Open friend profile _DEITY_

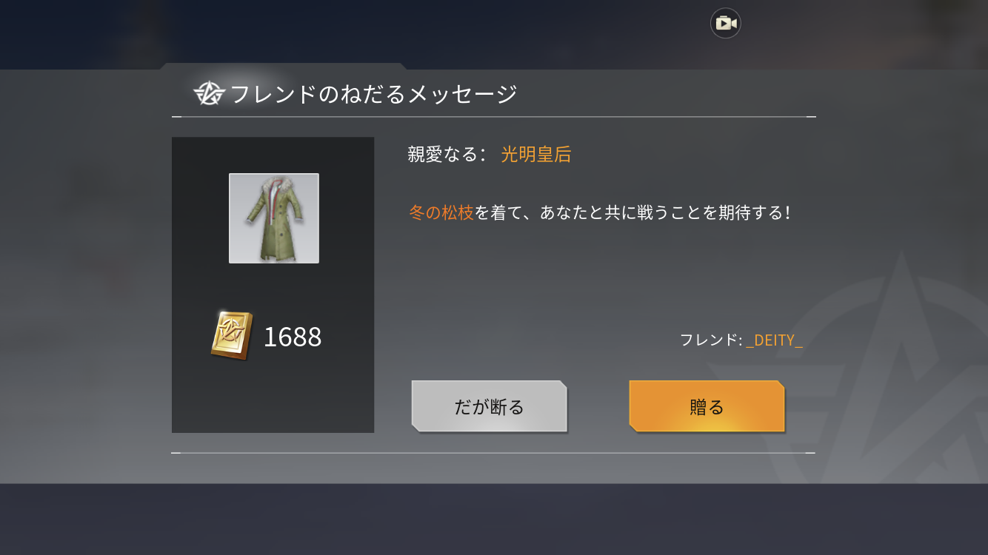tap(775, 340)
